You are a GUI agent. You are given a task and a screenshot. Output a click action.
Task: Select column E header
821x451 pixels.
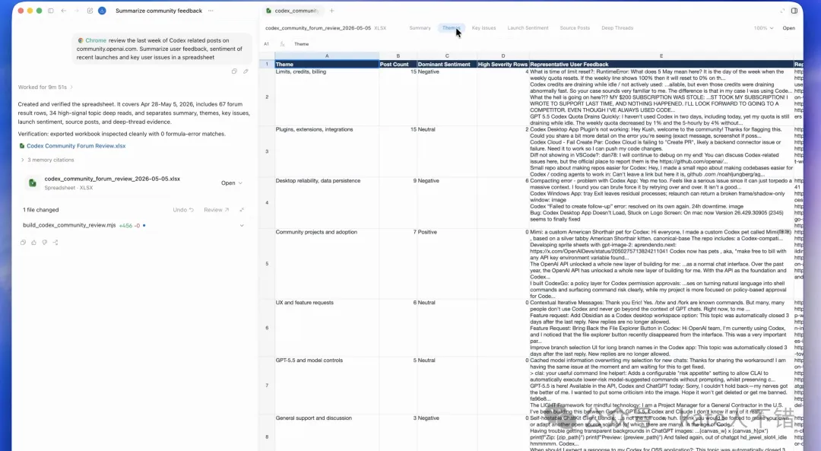tap(661, 56)
